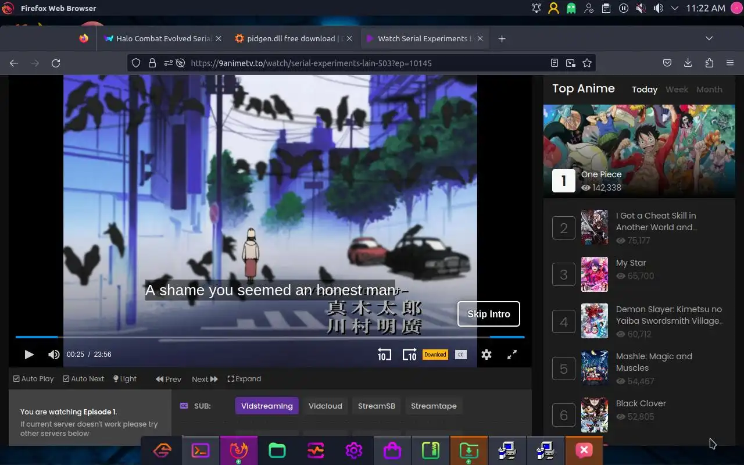Click Skip Intro button
The height and width of the screenshot is (465, 744).
coord(489,314)
